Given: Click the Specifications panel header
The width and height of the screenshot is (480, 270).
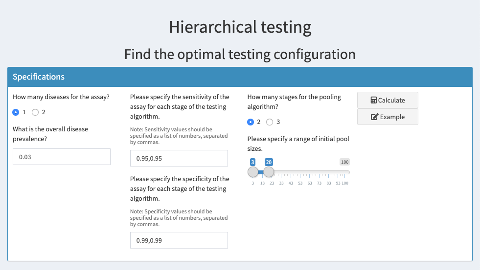Looking at the screenshot, I should 240,77.
